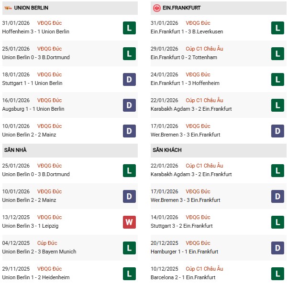Click the D badge for Stuttgart 1-1 Union Berlin

(129, 79)
